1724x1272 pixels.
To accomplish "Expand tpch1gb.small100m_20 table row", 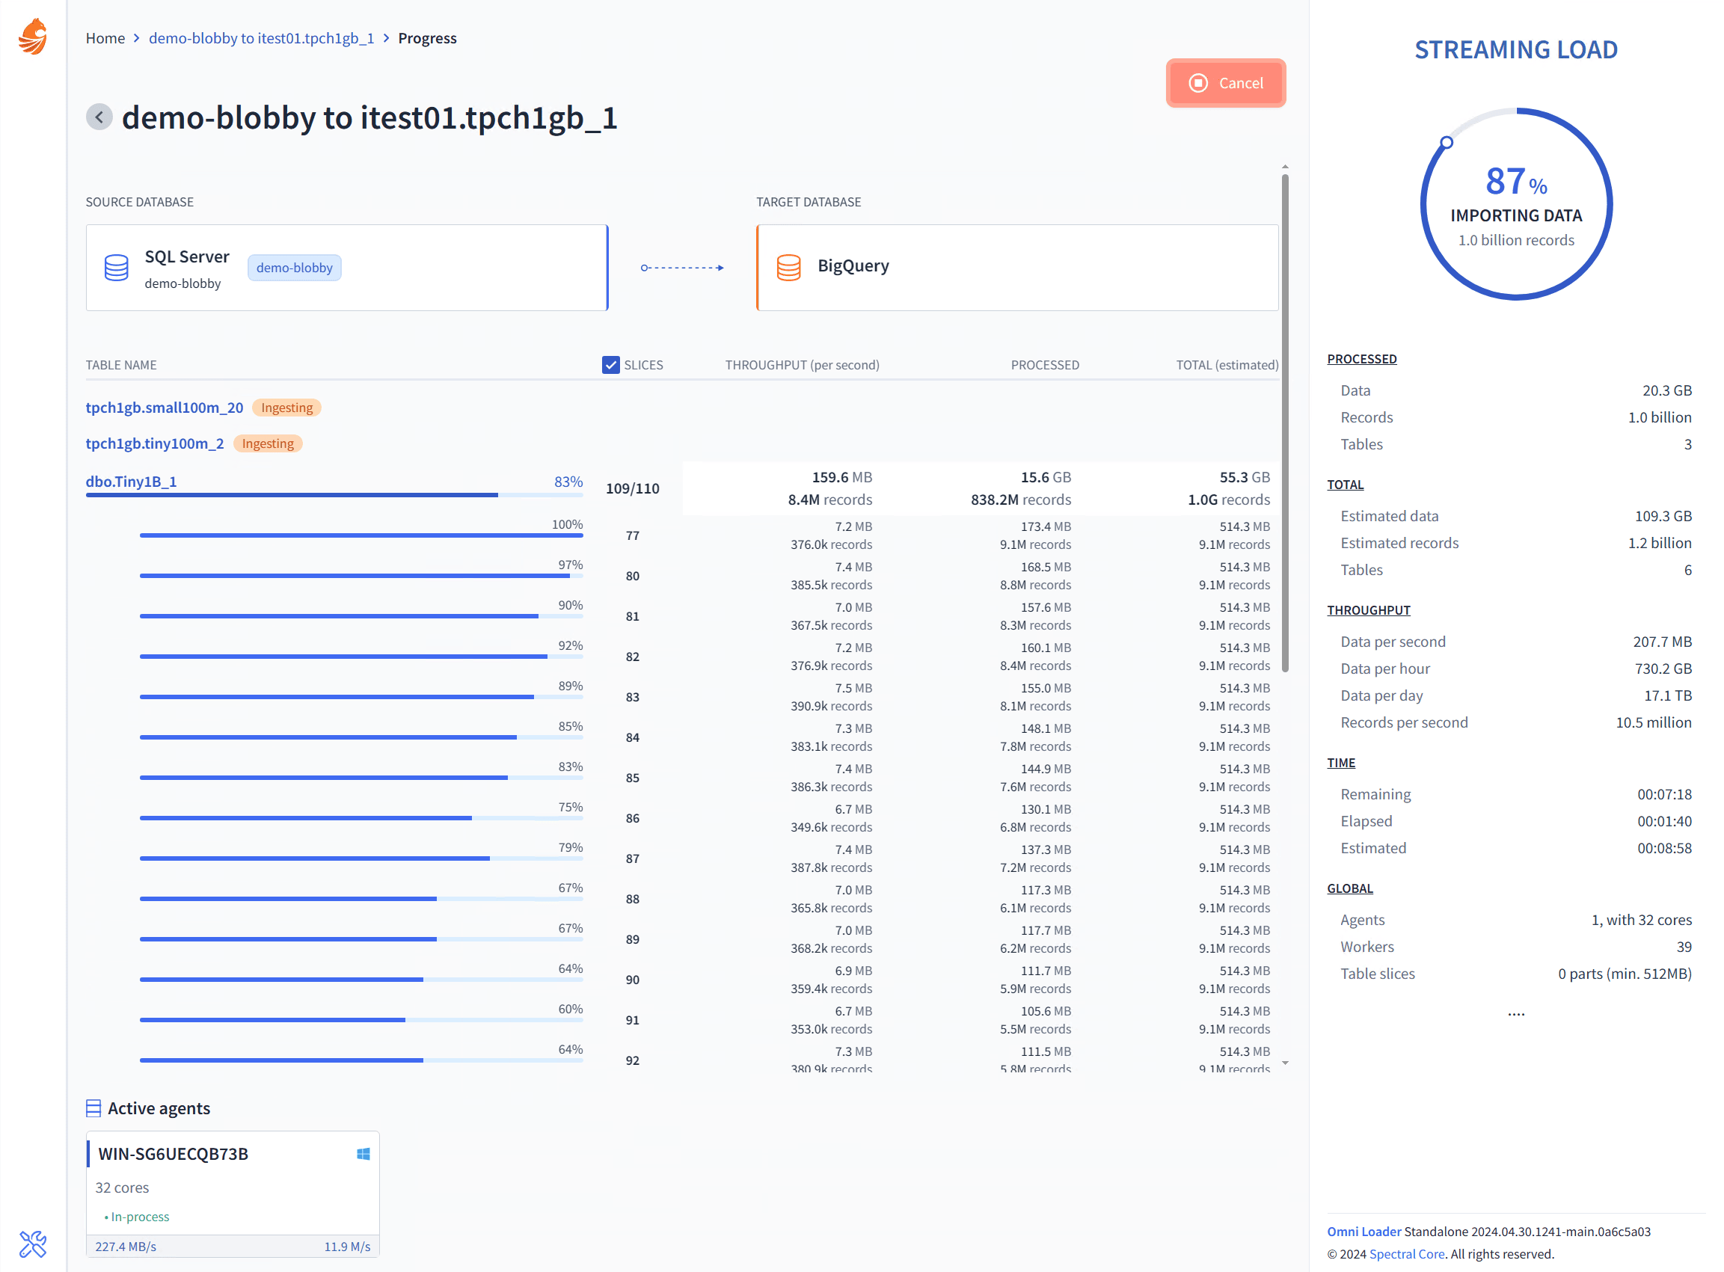I will coord(164,408).
